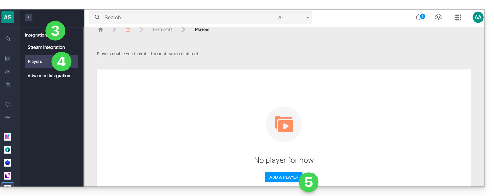Open the blue cube app icon
The width and height of the screenshot is (494, 196).
pos(7,163)
